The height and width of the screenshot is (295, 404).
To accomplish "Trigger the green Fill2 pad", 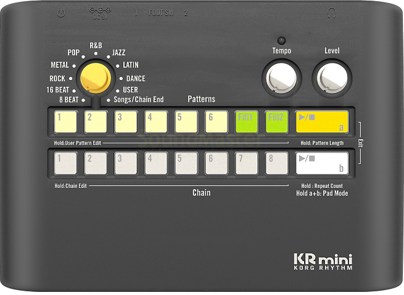I will [277, 122].
